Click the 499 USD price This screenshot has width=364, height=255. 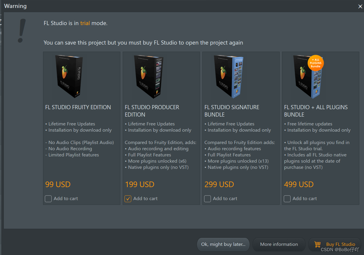pyautogui.click(x=299, y=184)
